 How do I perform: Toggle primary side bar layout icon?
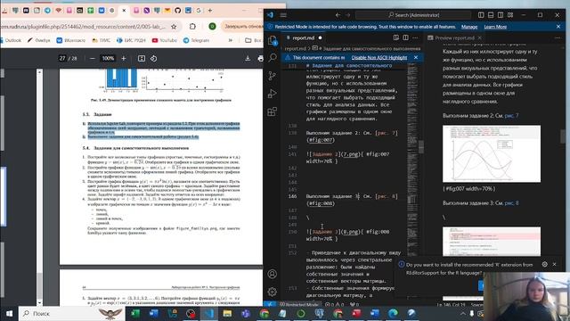pyautogui.click(x=481, y=15)
